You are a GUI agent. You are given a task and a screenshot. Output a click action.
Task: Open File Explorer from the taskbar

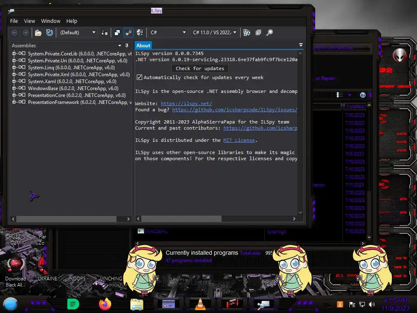137,304
